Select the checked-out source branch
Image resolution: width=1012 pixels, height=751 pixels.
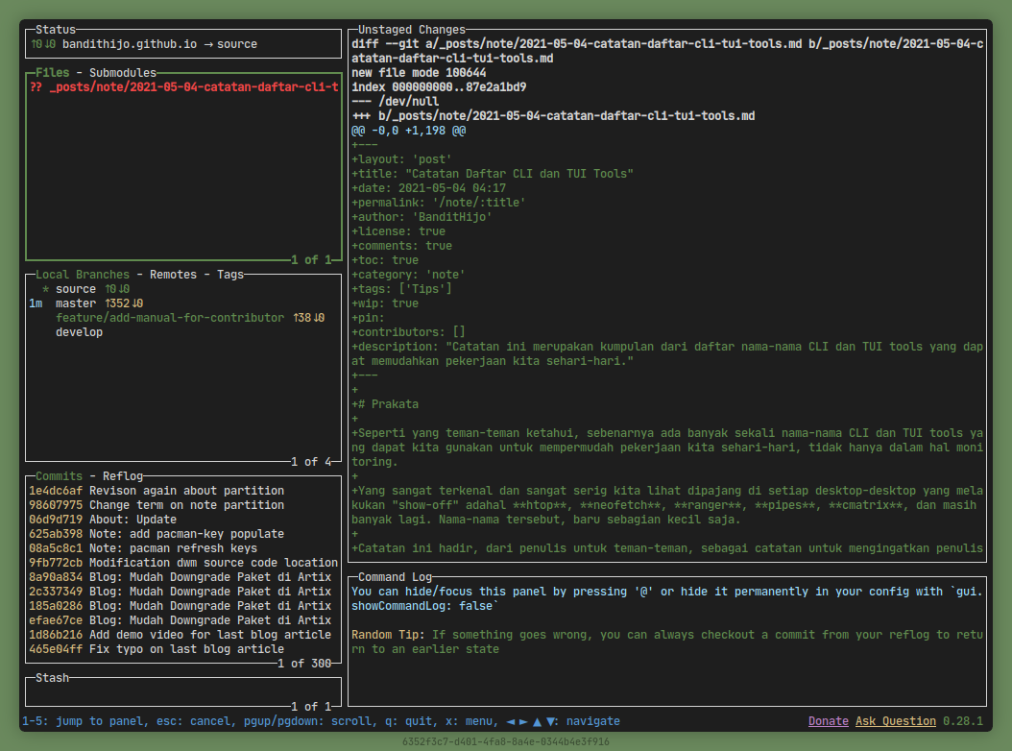(x=76, y=289)
